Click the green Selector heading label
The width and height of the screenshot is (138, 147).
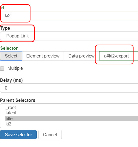pyautogui.click(x=9, y=48)
